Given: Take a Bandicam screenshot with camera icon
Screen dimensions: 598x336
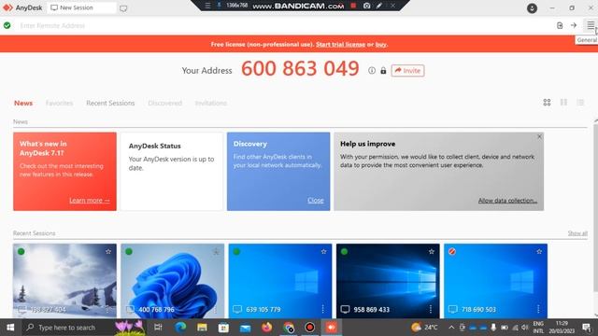Looking at the screenshot, I should coord(366,6).
